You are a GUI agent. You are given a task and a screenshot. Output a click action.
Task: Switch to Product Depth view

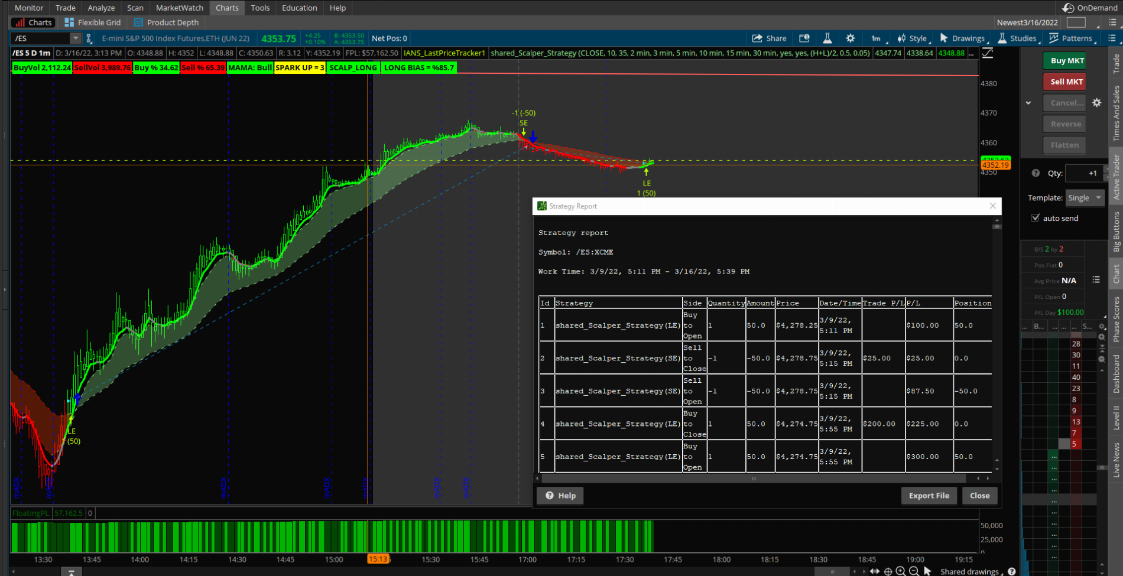coord(167,22)
